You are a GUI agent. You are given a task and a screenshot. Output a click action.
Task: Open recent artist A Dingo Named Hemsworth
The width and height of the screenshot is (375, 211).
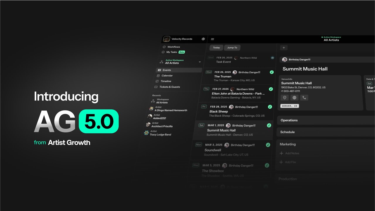point(168,109)
